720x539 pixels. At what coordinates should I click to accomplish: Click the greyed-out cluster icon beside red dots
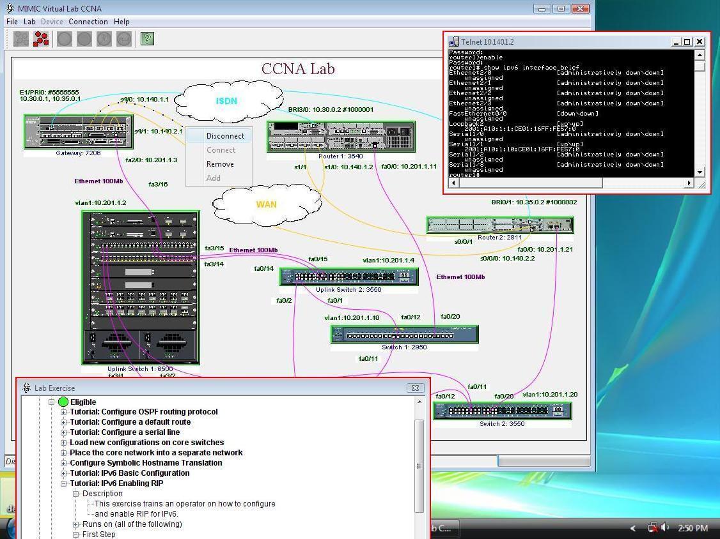21,39
